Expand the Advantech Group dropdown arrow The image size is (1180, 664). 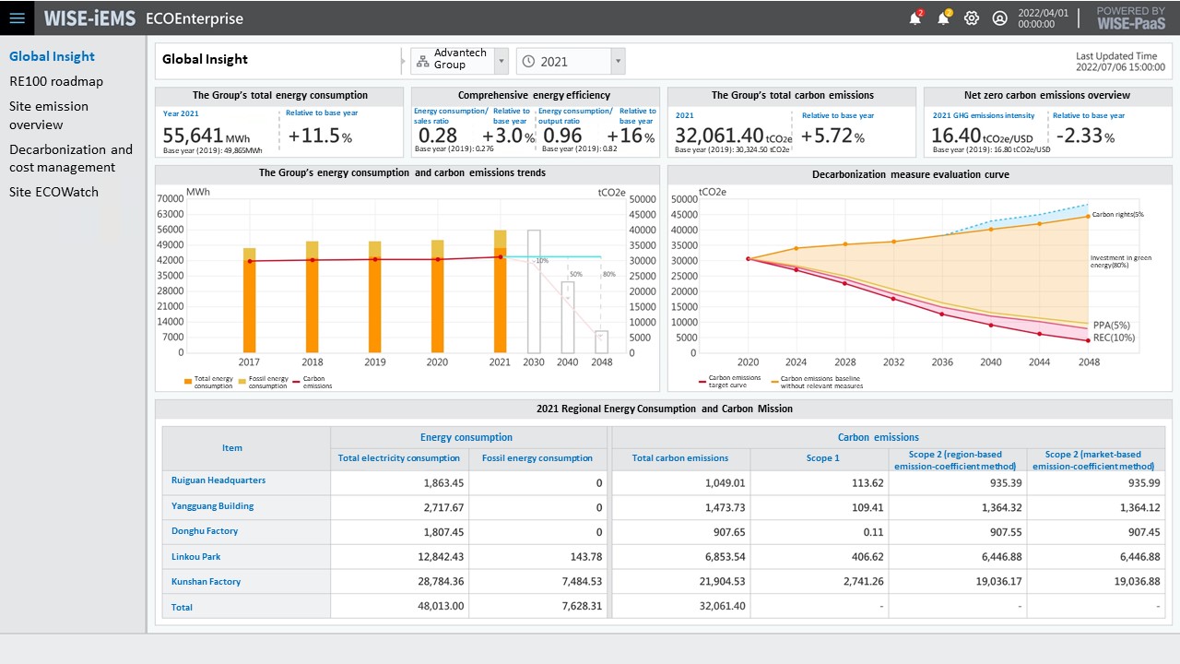(x=501, y=61)
